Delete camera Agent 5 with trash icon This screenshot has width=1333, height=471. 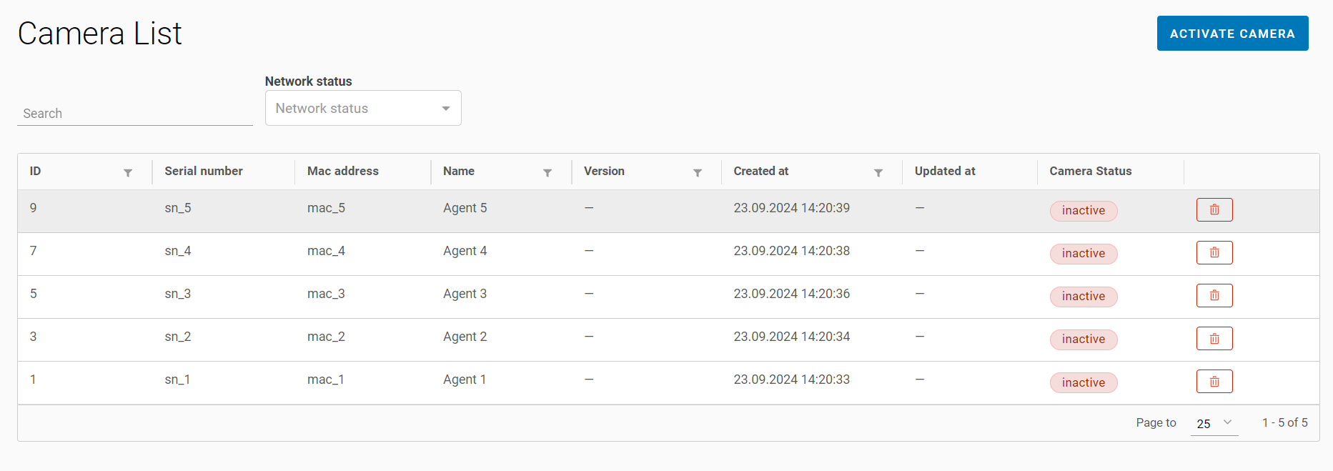pyautogui.click(x=1214, y=209)
